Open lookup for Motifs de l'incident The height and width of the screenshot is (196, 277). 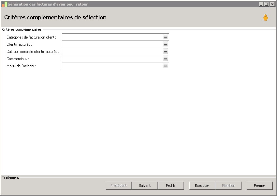165,66
